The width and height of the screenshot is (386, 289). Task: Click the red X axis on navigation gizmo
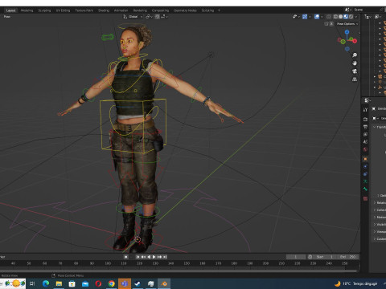(x=355, y=41)
